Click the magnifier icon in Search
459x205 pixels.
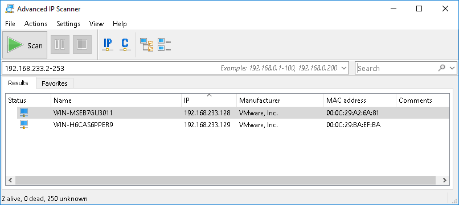441,68
